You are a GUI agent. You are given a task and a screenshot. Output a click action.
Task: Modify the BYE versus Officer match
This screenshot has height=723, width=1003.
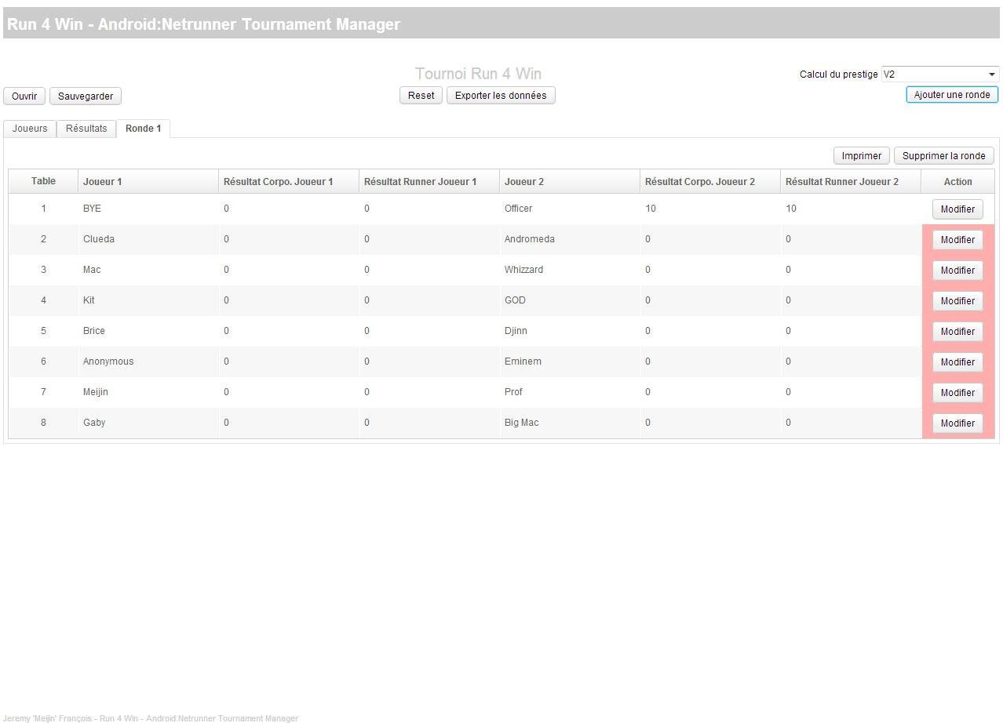coord(957,209)
